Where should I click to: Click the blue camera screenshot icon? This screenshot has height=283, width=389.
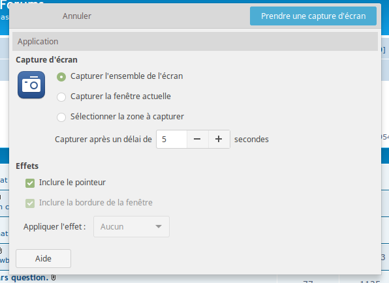point(31,85)
